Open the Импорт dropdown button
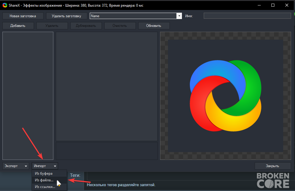This screenshot has height=191, width=295. click(45, 166)
